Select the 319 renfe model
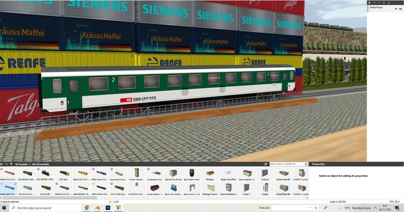Image resolution: width=404 pixels, height=212 pixels. (x=45, y=189)
